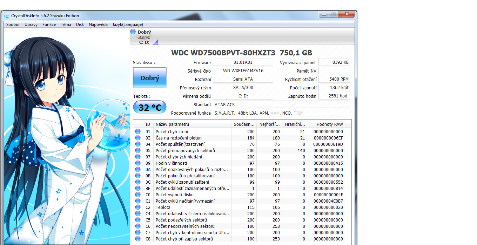Screen dimensions: 477x245
Task: Click the 8192 KB buffer size value
Action: click(x=334, y=62)
